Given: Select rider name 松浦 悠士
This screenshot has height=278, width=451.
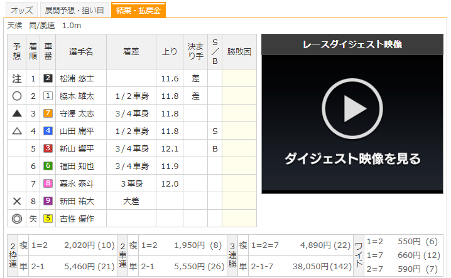Looking at the screenshot, I should [77, 78].
